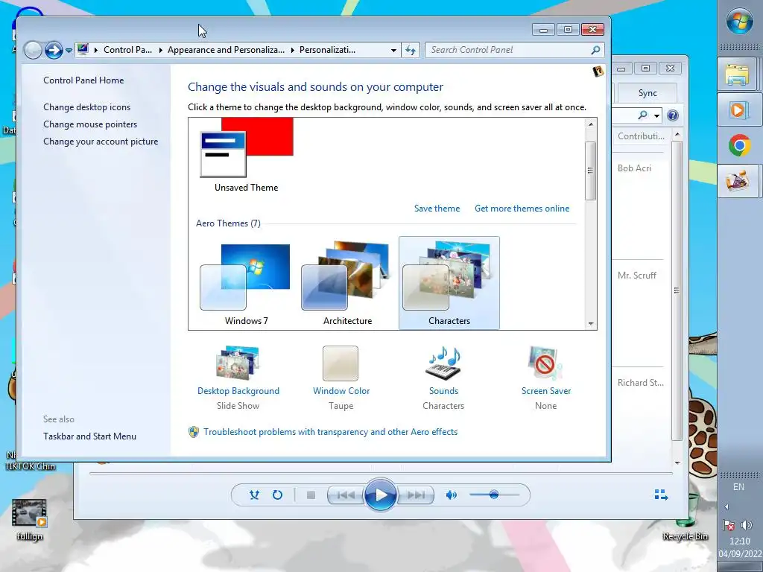
Task: Open Change your account picture
Action: [x=101, y=142]
